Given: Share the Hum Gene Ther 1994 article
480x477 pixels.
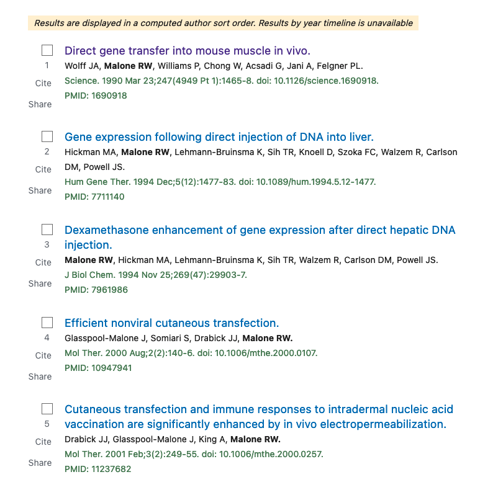Looking at the screenshot, I should click(40, 190).
